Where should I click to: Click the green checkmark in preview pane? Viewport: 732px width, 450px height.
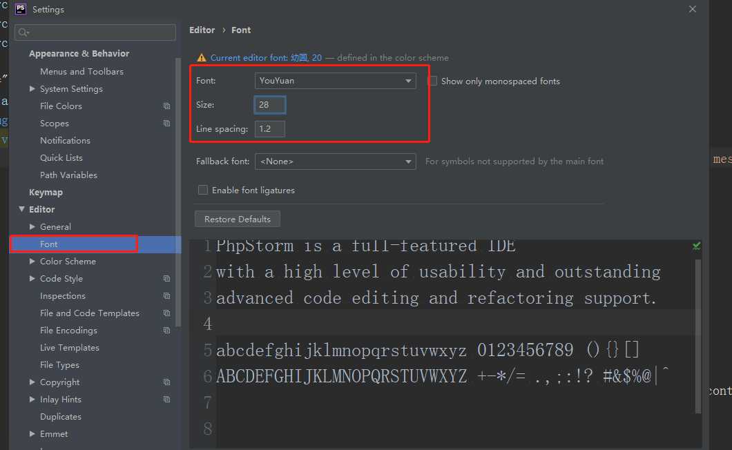click(696, 246)
